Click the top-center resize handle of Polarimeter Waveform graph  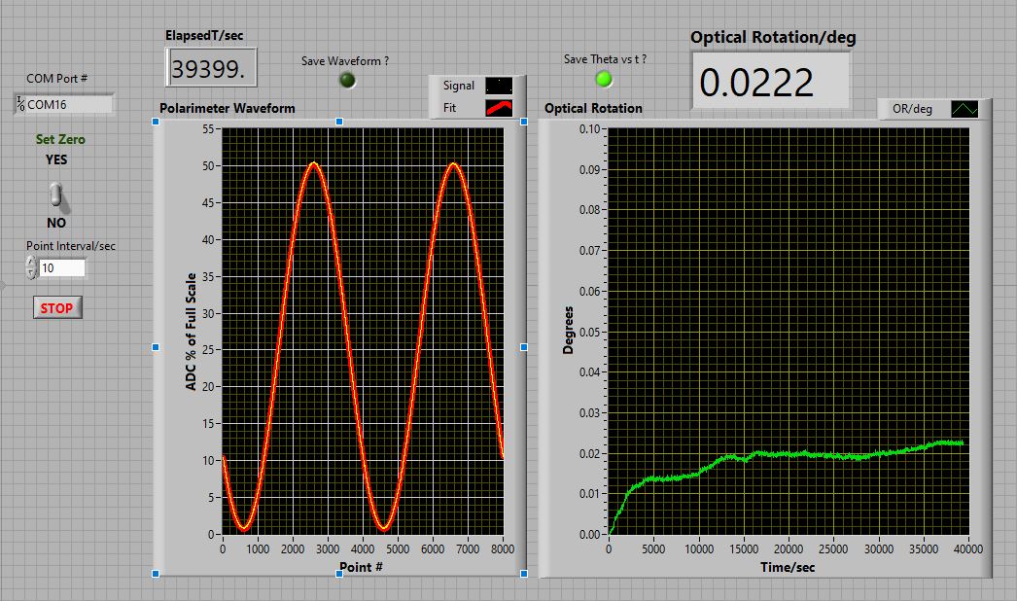(339, 122)
